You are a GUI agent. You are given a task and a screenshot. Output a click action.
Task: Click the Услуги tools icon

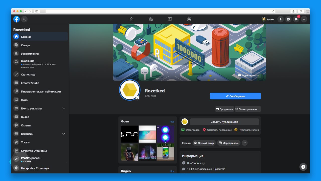[16, 142]
